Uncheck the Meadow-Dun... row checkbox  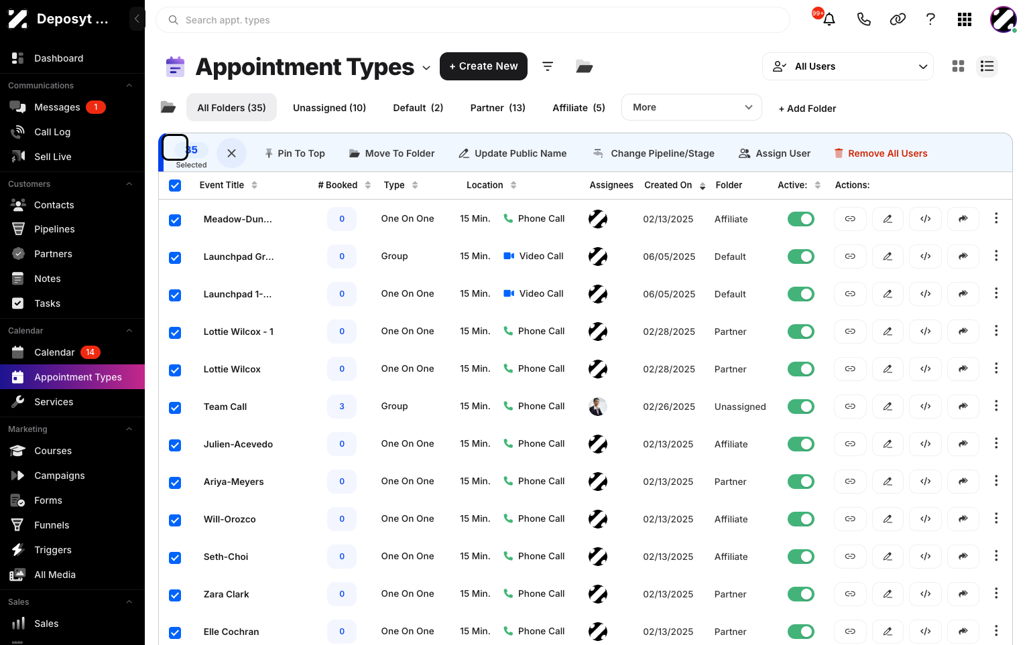click(x=175, y=220)
